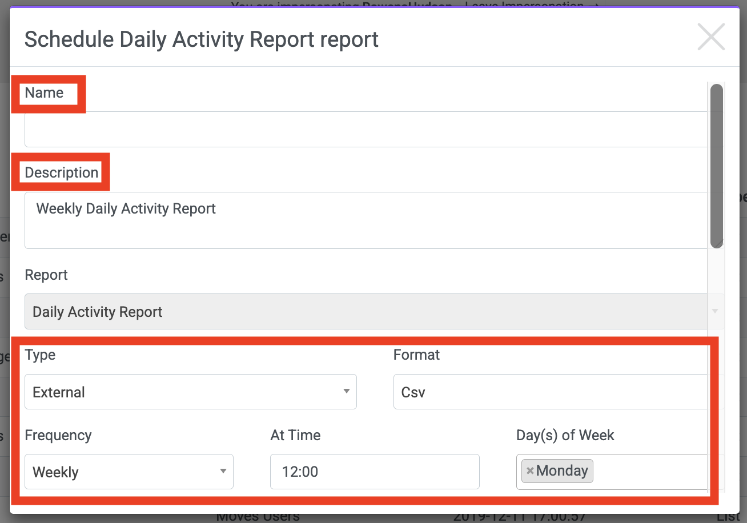747x523 pixels.
Task: Click the dialog title text
Action: [x=202, y=39]
